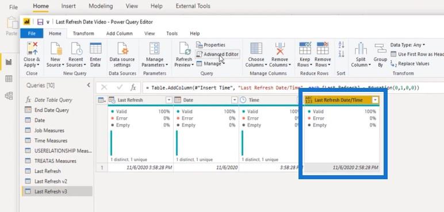Open the Advanced Editor

217,54
